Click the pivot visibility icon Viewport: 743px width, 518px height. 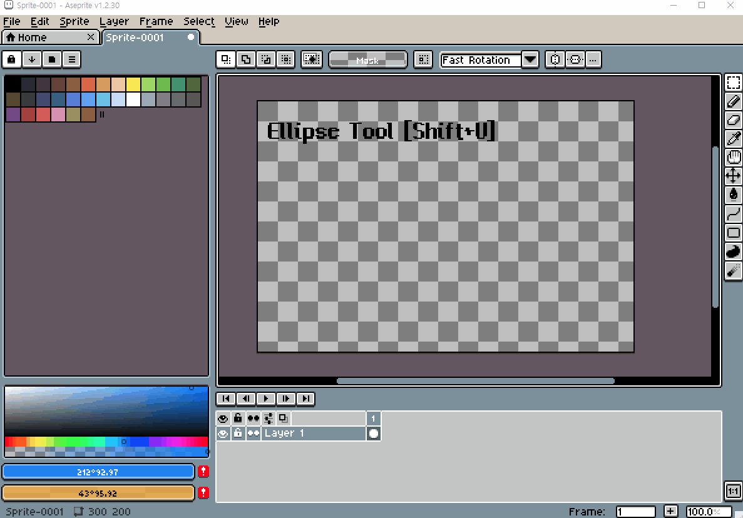pyautogui.click(x=423, y=59)
